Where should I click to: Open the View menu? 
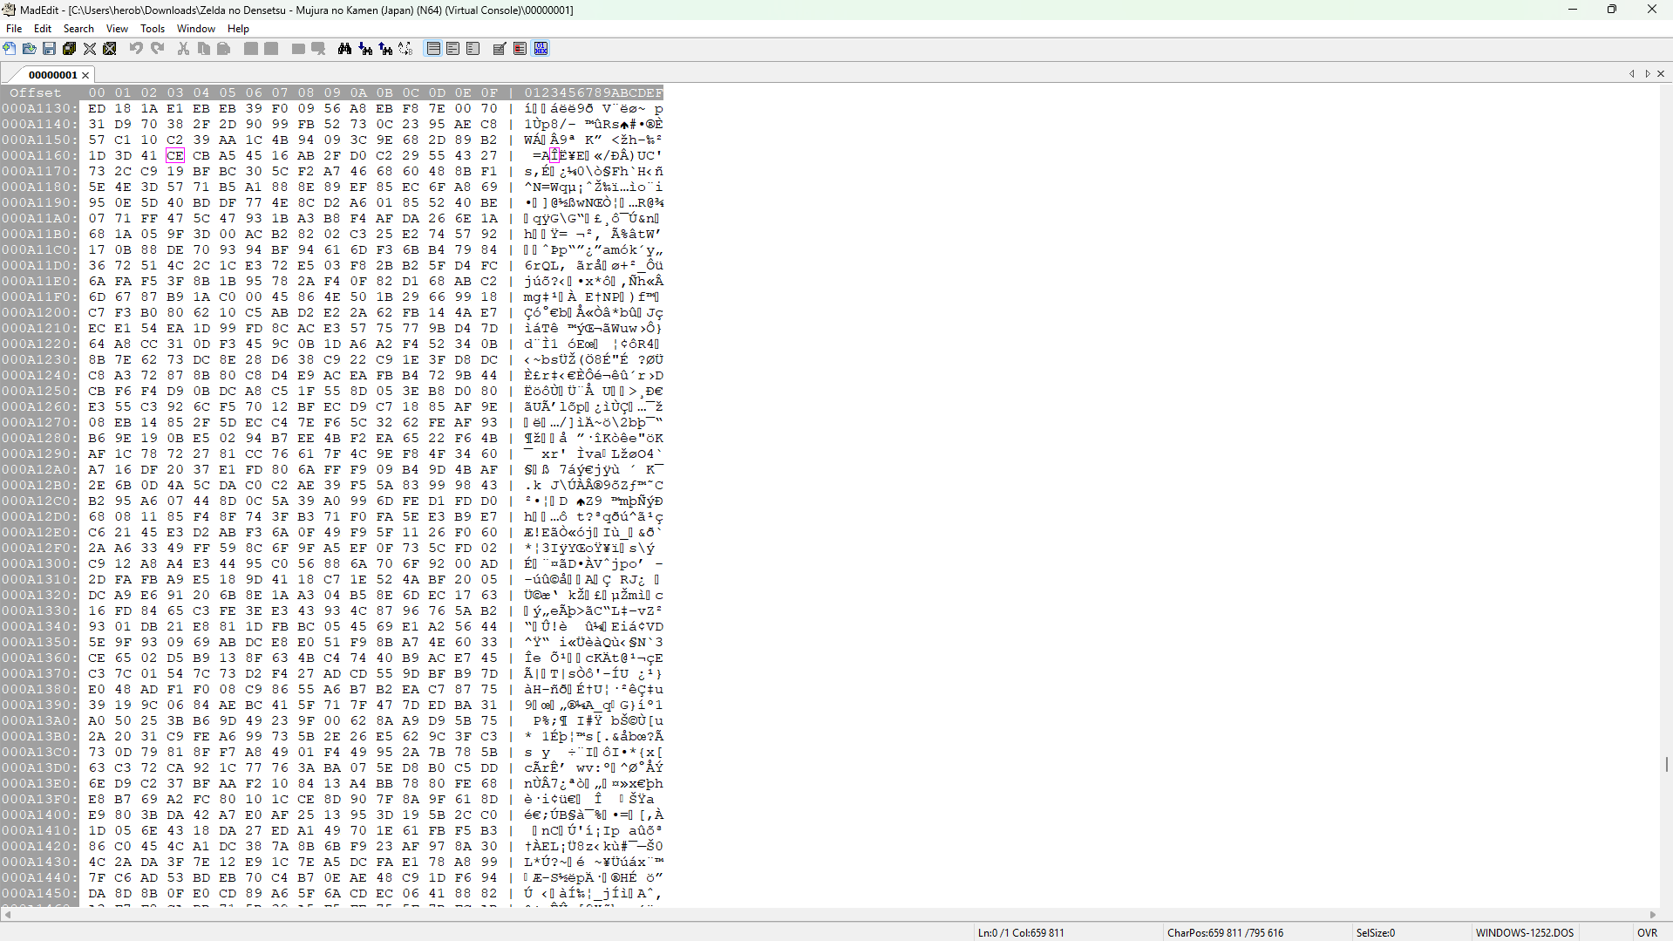tap(117, 29)
